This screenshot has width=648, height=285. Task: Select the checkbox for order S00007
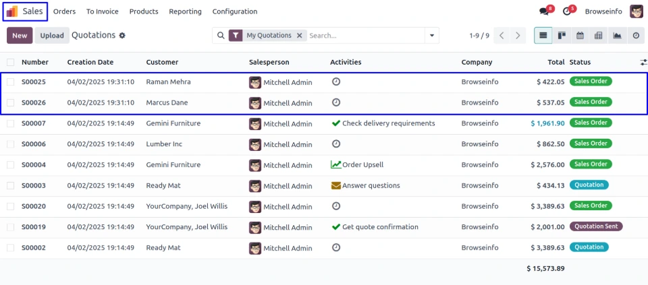pyautogui.click(x=11, y=124)
